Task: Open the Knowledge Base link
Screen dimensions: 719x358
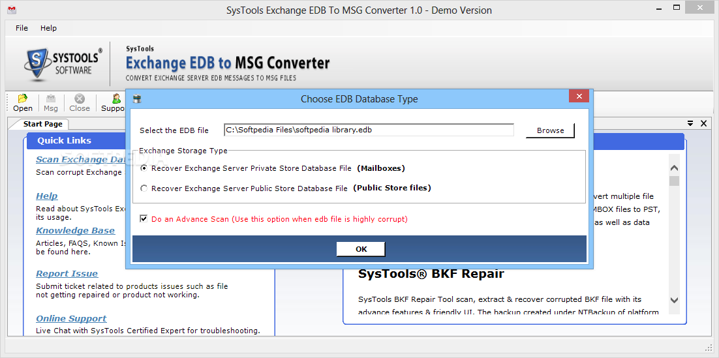Action: click(76, 231)
